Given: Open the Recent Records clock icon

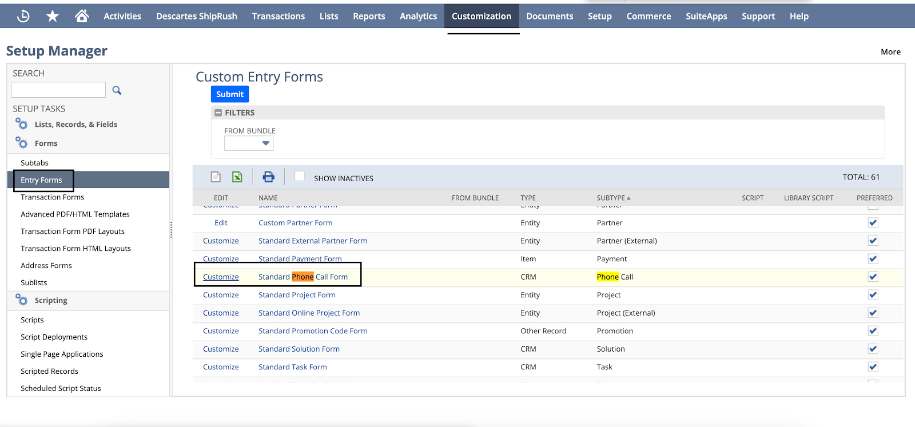Looking at the screenshot, I should pyautogui.click(x=23, y=16).
